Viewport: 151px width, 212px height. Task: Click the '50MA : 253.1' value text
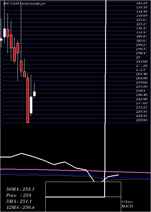coord(20,189)
